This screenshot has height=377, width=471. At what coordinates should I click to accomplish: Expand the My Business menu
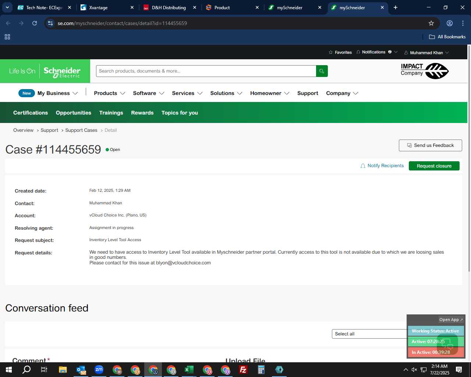(57, 93)
